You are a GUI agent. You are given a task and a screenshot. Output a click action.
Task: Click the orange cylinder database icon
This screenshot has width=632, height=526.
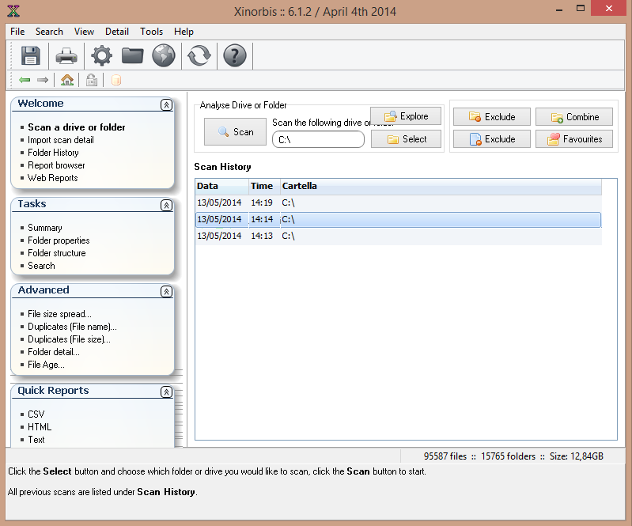(116, 80)
